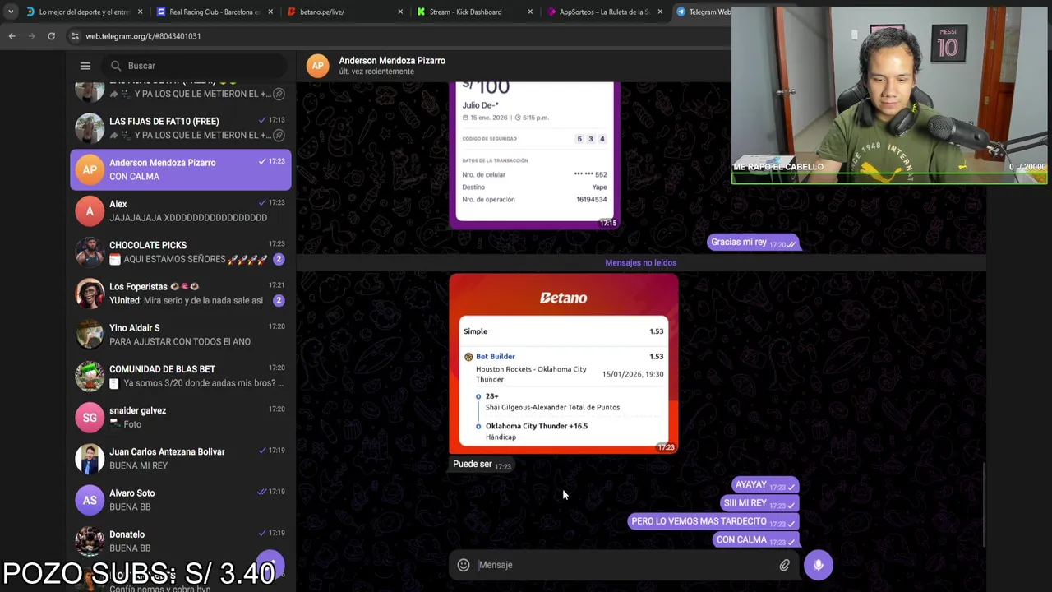Open the Yape S/100 receipt image
Screen dimensions: 1052x592
point(534,155)
